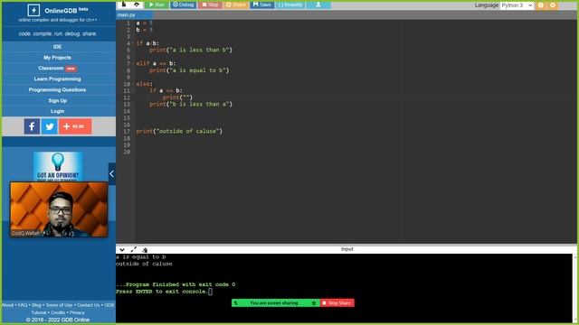Viewport: 579px width, 325px height.
Task: Collapse the sidebar with the left chevron
Action: (112, 174)
